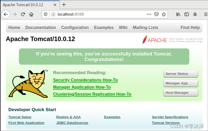Open the Wiki nav item
The image size is (208, 131).
click(123, 27)
